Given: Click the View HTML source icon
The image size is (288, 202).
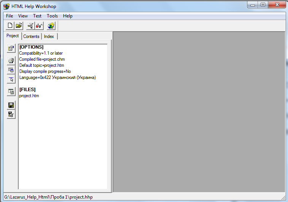Looking at the screenshot, I should coord(11,92).
